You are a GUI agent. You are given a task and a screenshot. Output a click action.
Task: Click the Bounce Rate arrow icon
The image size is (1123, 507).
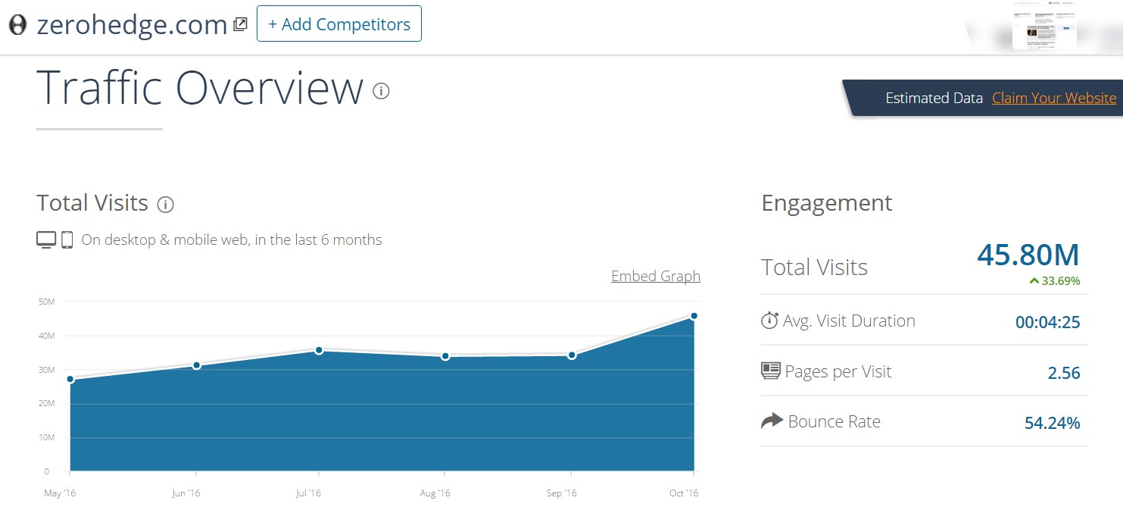[772, 421]
